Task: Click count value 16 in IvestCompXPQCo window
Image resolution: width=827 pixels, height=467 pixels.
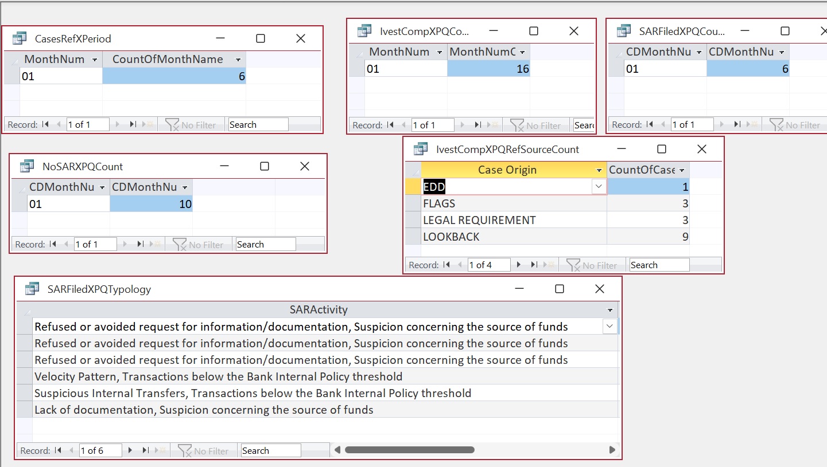Action: 488,69
